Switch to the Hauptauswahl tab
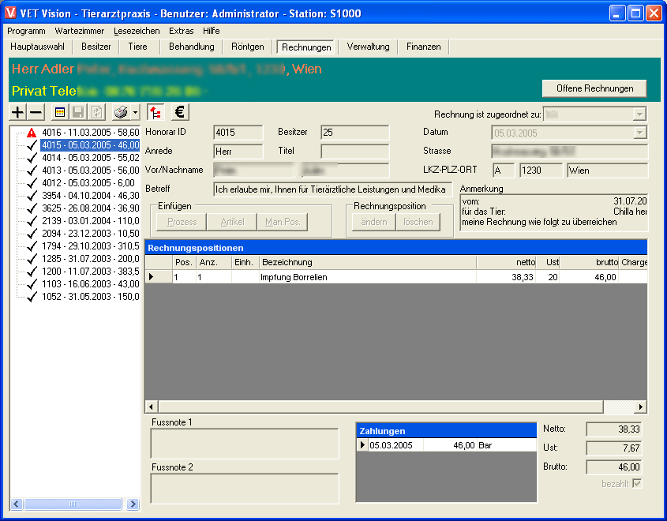The height and width of the screenshot is (521, 667). [x=37, y=47]
